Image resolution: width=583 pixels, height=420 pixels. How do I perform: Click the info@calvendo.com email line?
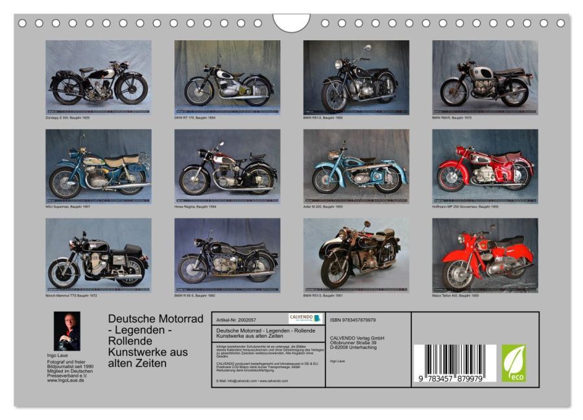(252, 381)
